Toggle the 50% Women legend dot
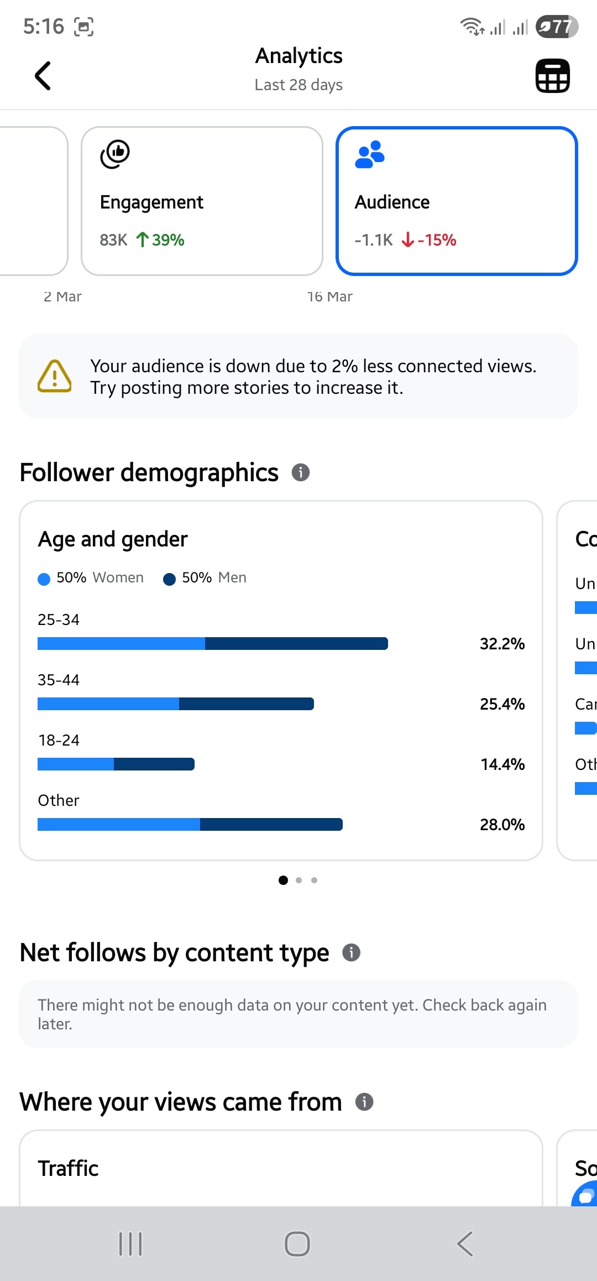Screen dimensions: 597x1281 pyautogui.click(x=44, y=579)
